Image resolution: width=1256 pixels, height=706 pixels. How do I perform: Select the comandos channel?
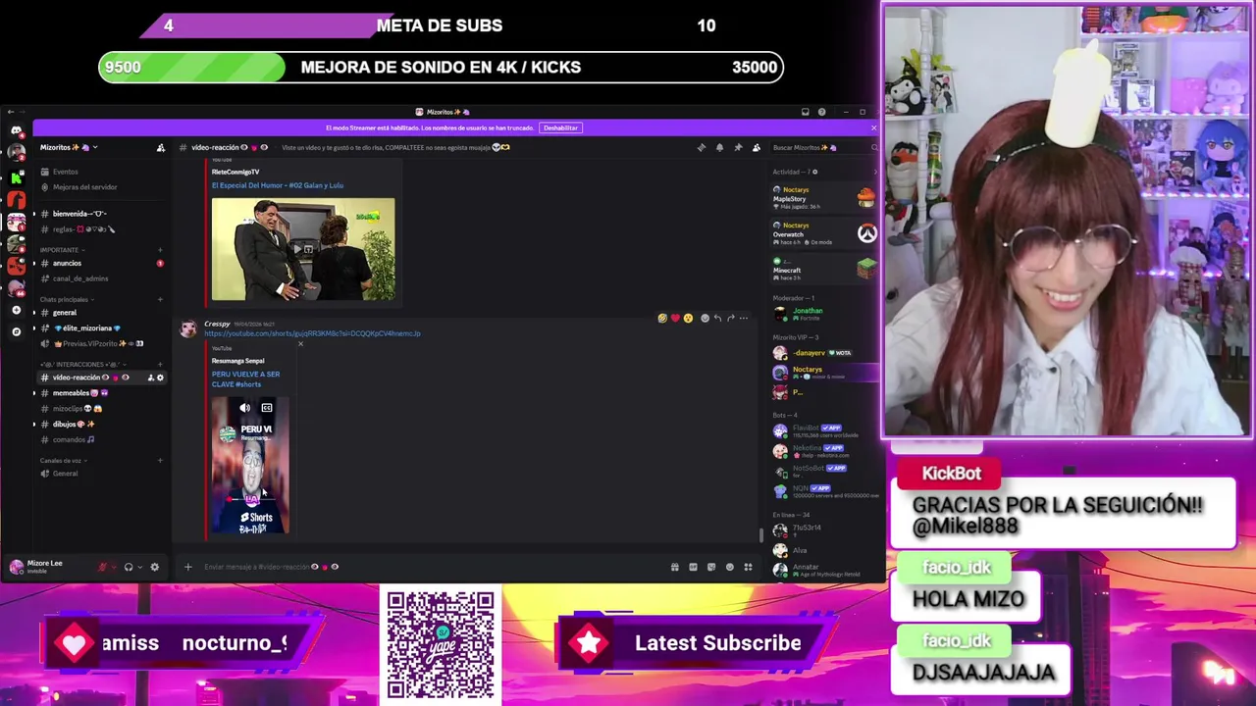pyautogui.click(x=101, y=439)
